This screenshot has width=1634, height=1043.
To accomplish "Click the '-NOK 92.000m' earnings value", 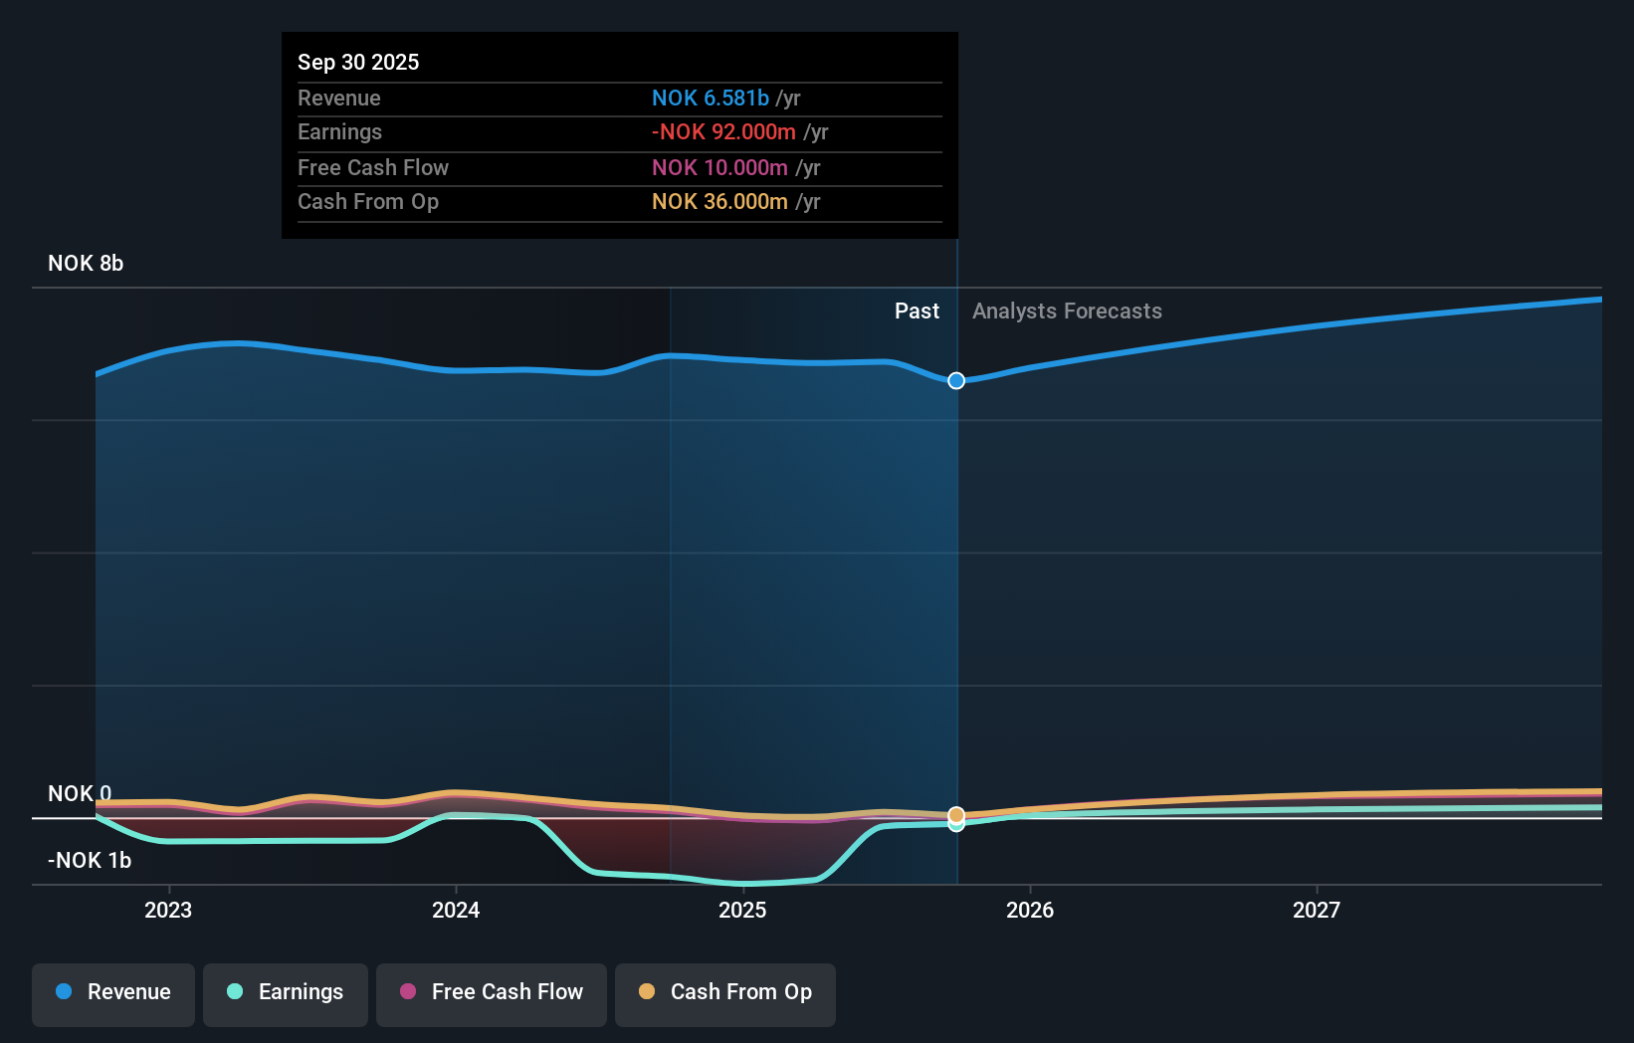I will point(723,131).
